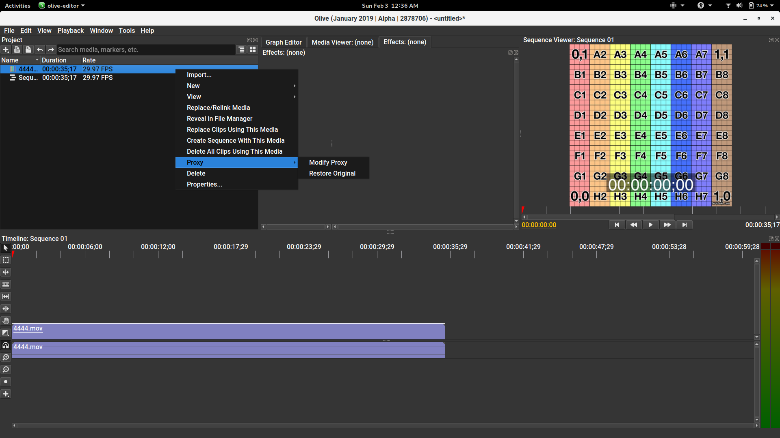The width and height of the screenshot is (780, 438).
Task: Click the timeline Zoom In icon
Action: [6, 357]
